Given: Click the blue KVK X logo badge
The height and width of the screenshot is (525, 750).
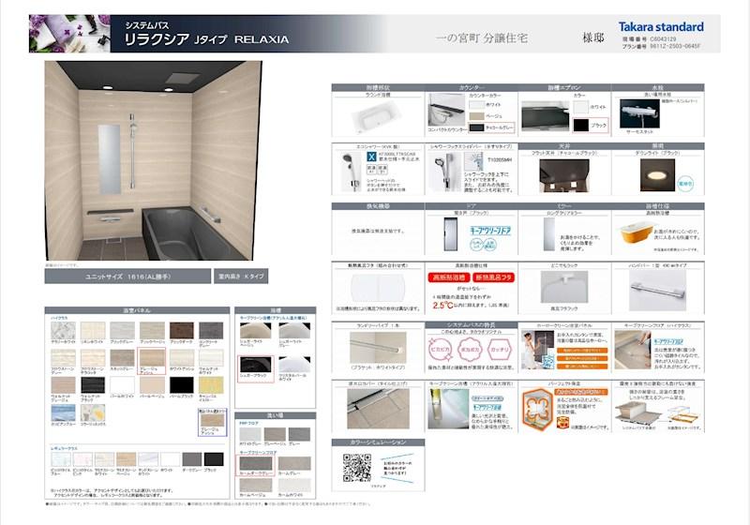Looking at the screenshot, I should click(371, 157).
